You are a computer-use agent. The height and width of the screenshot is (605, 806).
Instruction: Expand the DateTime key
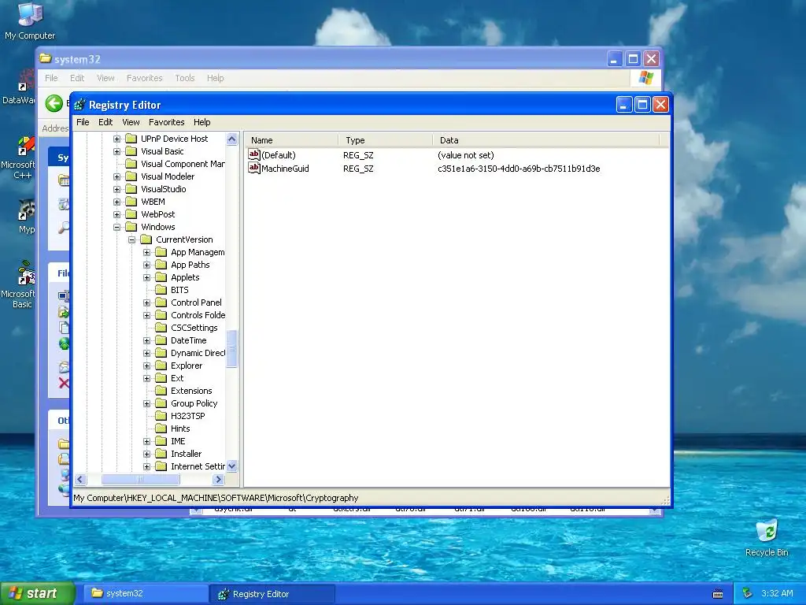(x=146, y=340)
